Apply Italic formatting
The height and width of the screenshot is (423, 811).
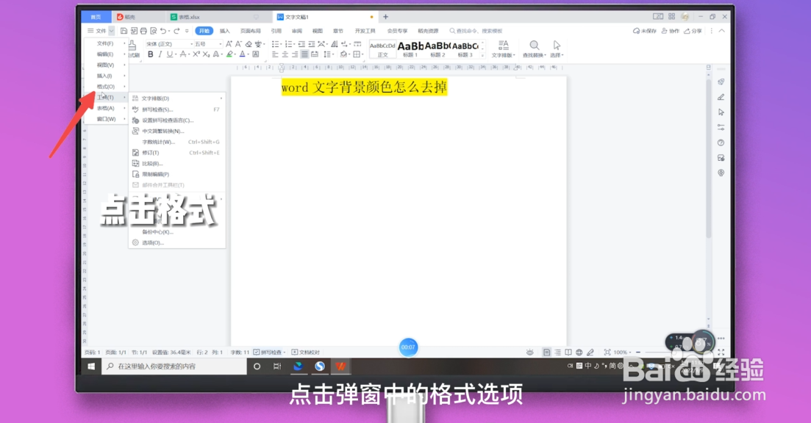click(160, 54)
